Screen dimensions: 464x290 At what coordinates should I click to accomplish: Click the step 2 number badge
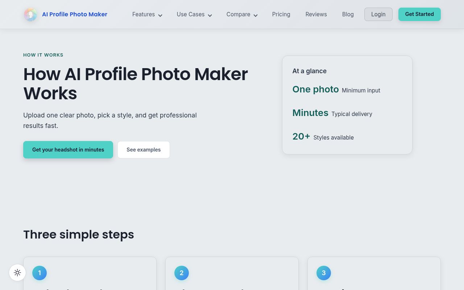coord(182,273)
